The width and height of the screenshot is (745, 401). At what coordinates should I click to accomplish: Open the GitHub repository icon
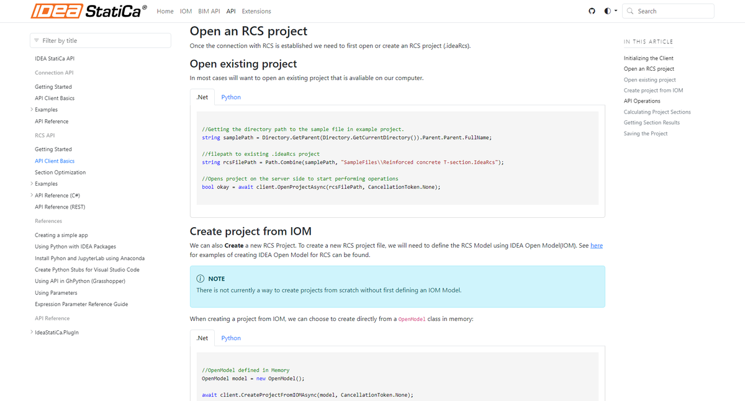pos(592,11)
